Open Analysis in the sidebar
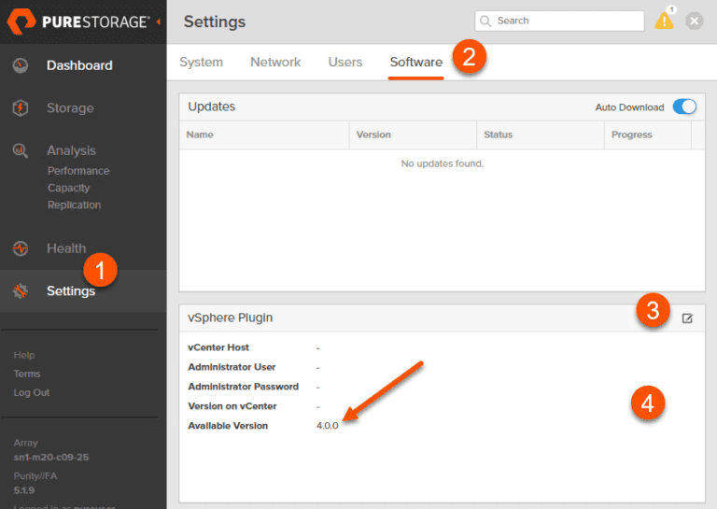This screenshot has width=717, height=509. pos(71,150)
